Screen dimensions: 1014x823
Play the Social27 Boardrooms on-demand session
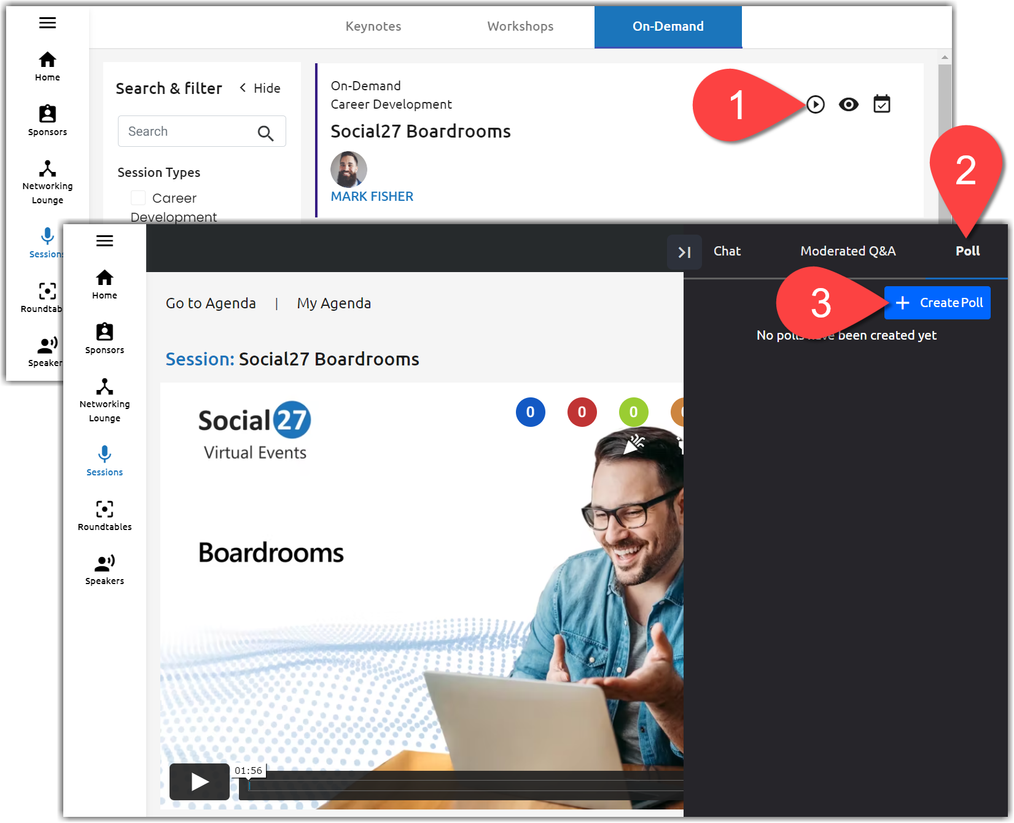(x=816, y=104)
